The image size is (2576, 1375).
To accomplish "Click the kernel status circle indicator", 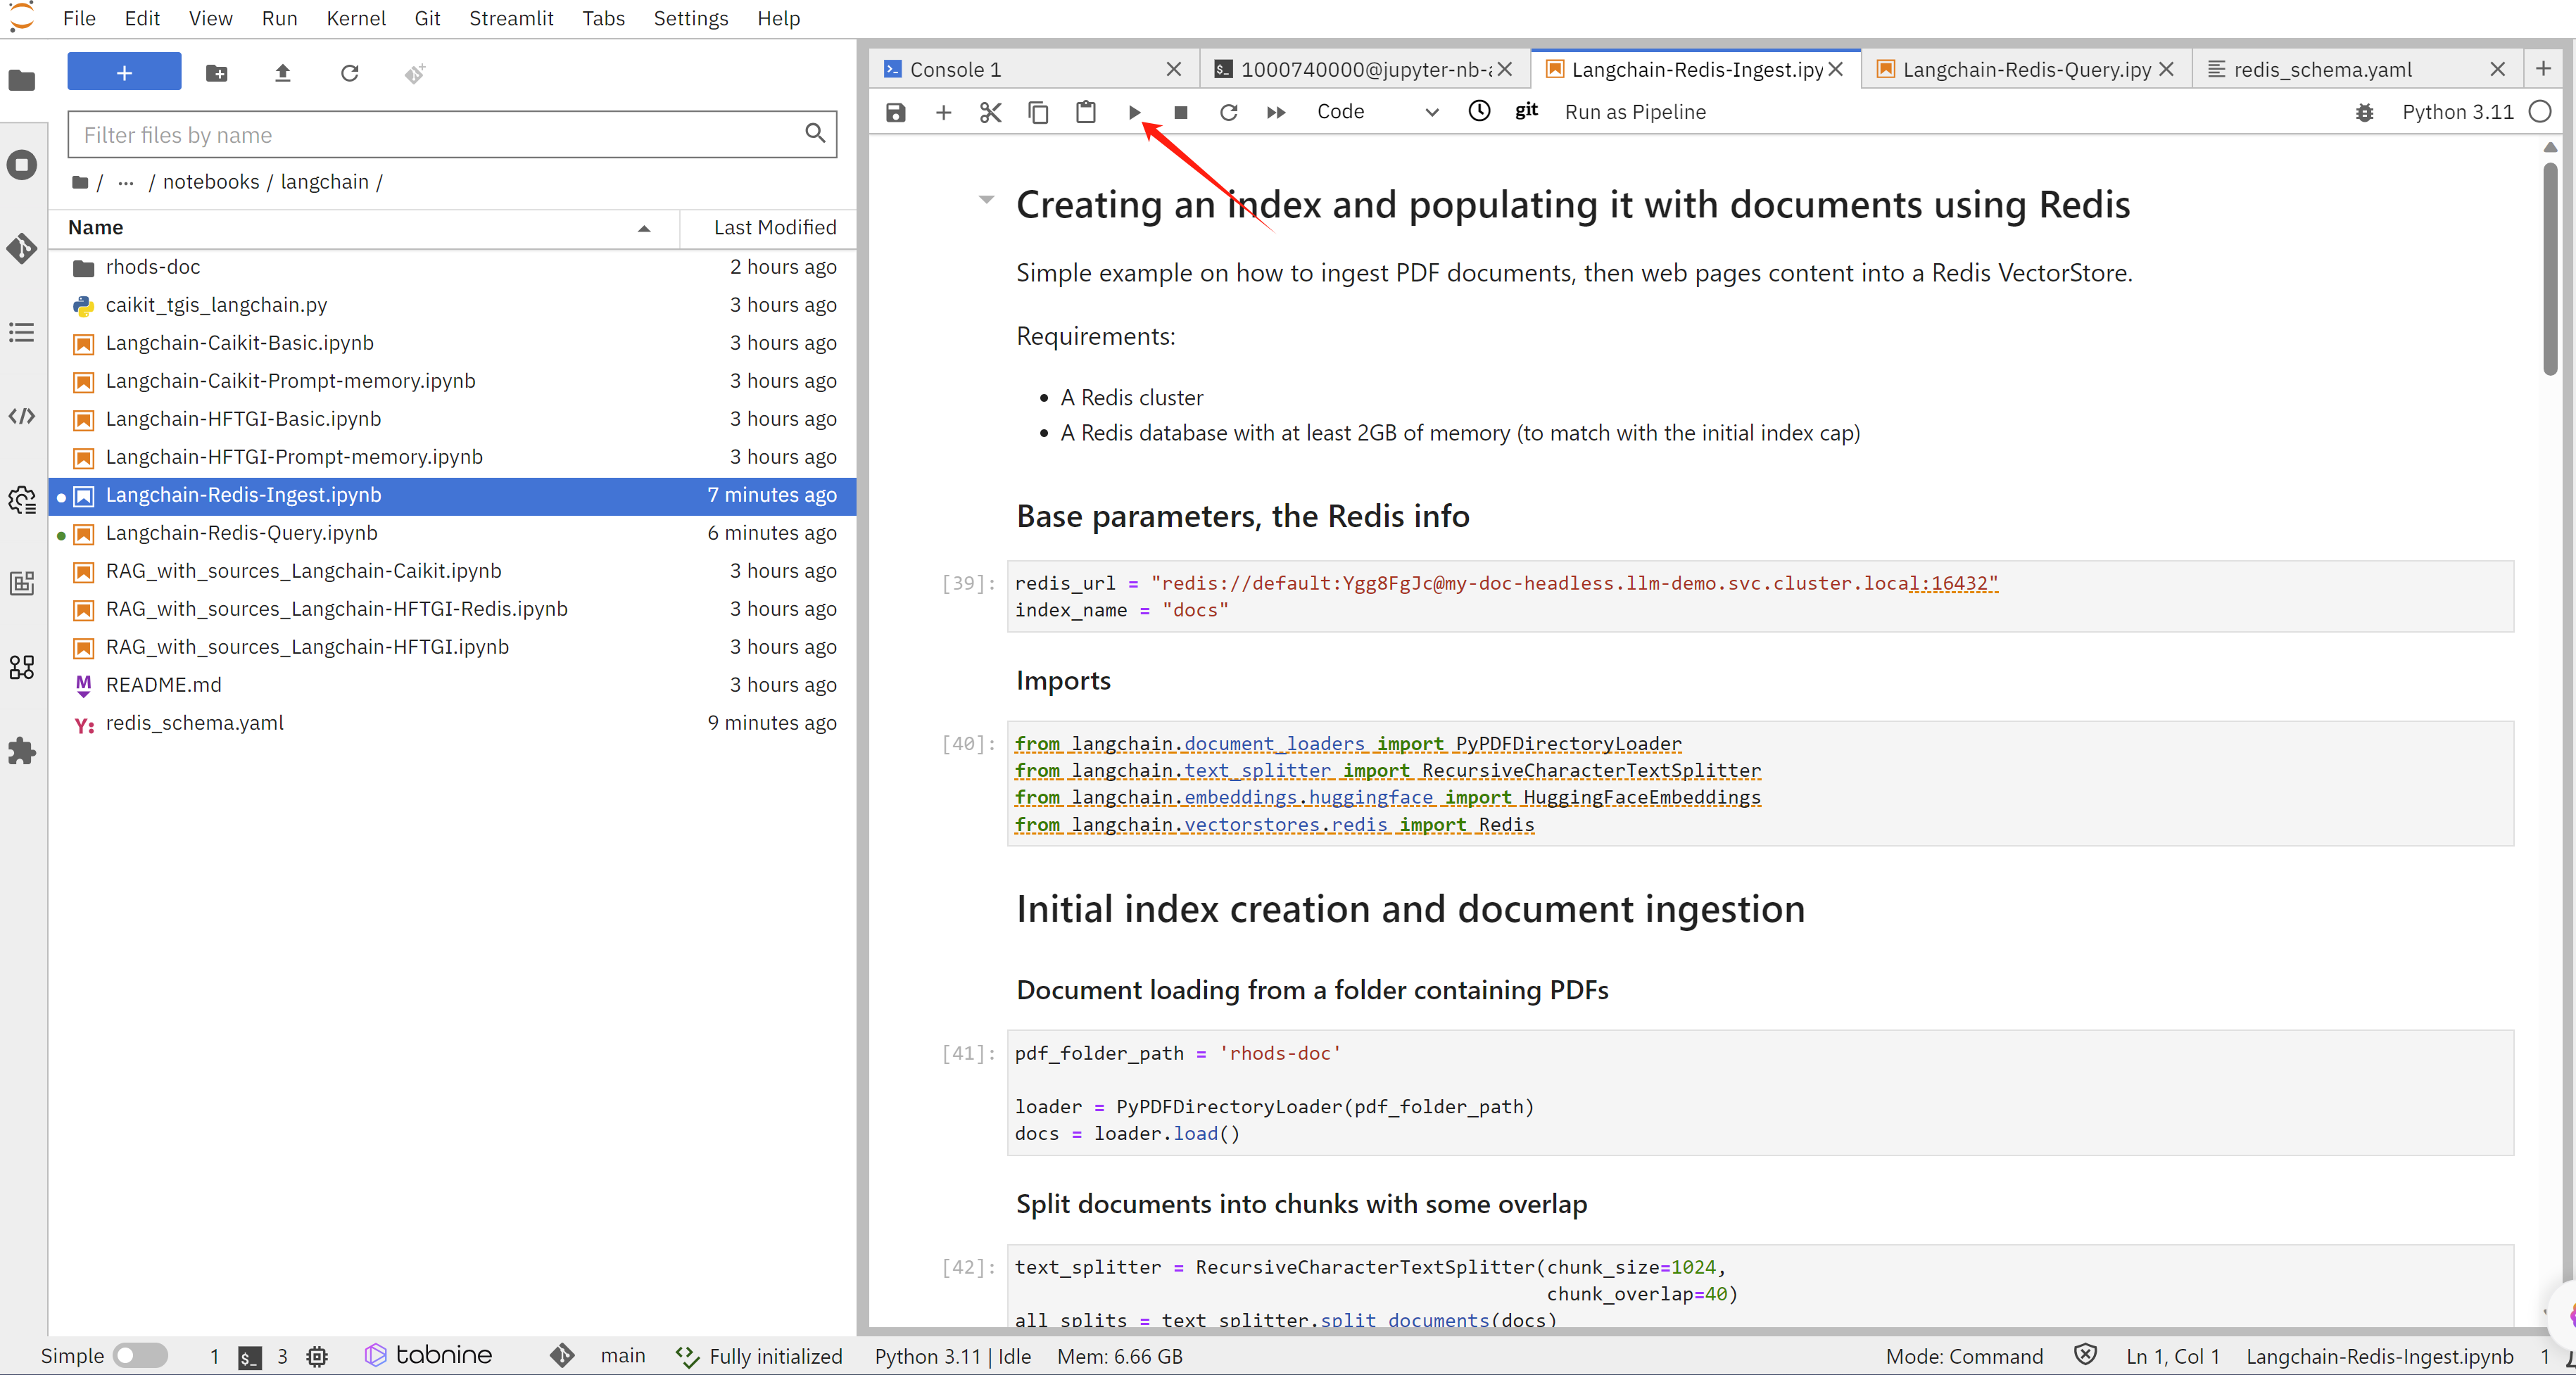I will click(2540, 112).
